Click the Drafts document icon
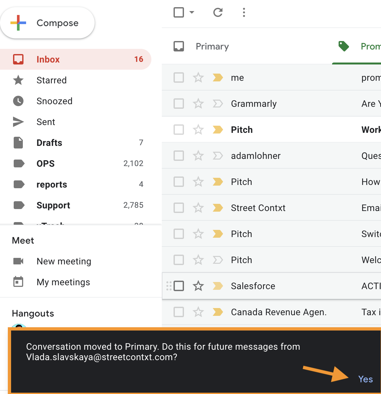Image resolution: width=381 pixels, height=394 pixels. [x=18, y=143]
